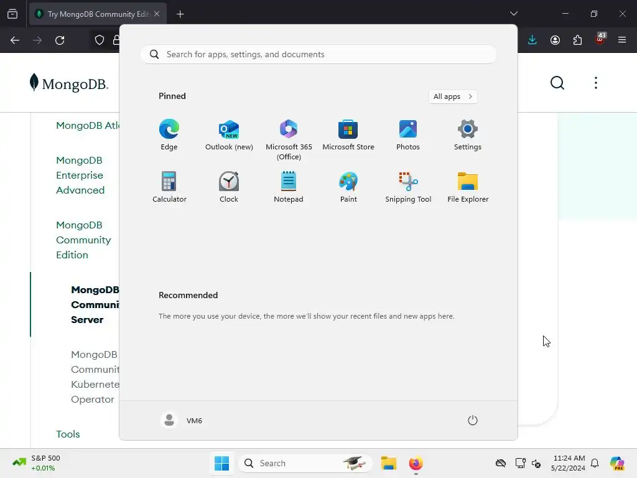Click the Windows Start button on taskbar
This screenshot has width=637, height=478.
pyautogui.click(x=221, y=463)
